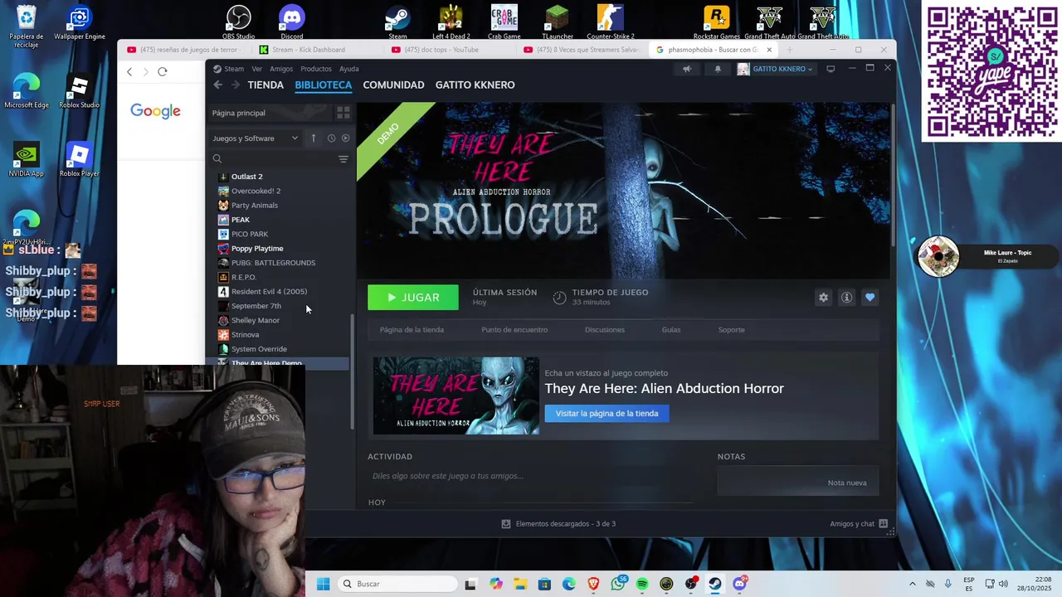The image size is (1062, 597).
Task: Open Steam notifications bell
Action: point(718,69)
